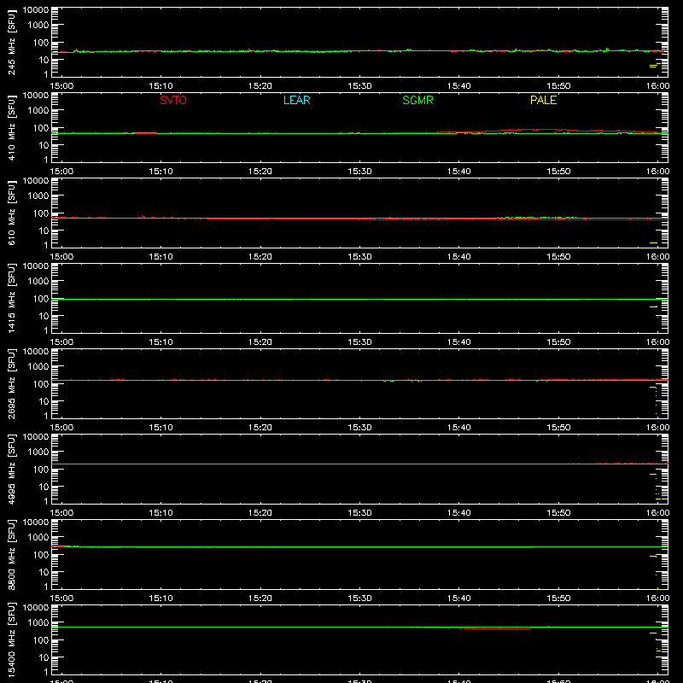
Task: Click the 15:30 tick label below 610 MHz panel
Action: click(359, 257)
